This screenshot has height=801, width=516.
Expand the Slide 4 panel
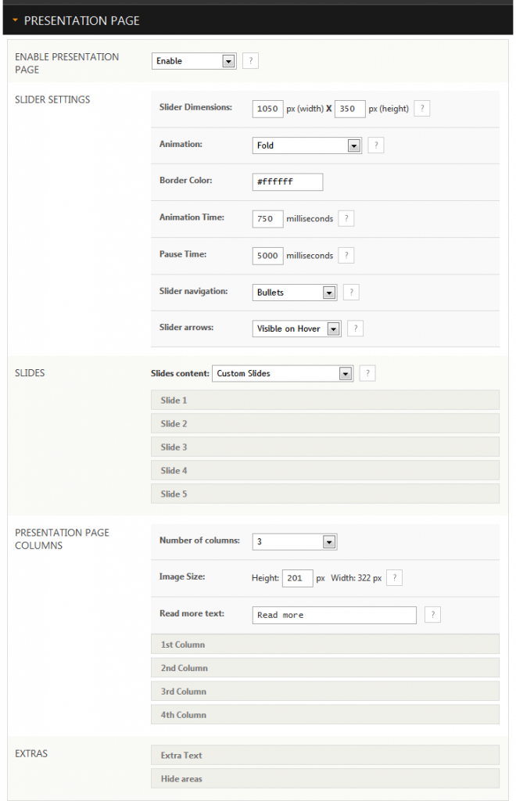324,470
